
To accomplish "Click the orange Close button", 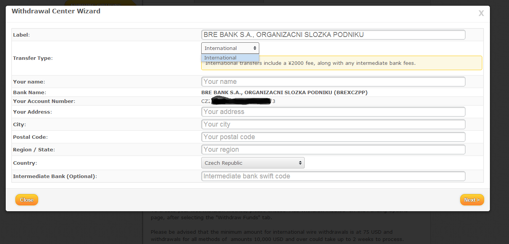I will click(x=27, y=200).
